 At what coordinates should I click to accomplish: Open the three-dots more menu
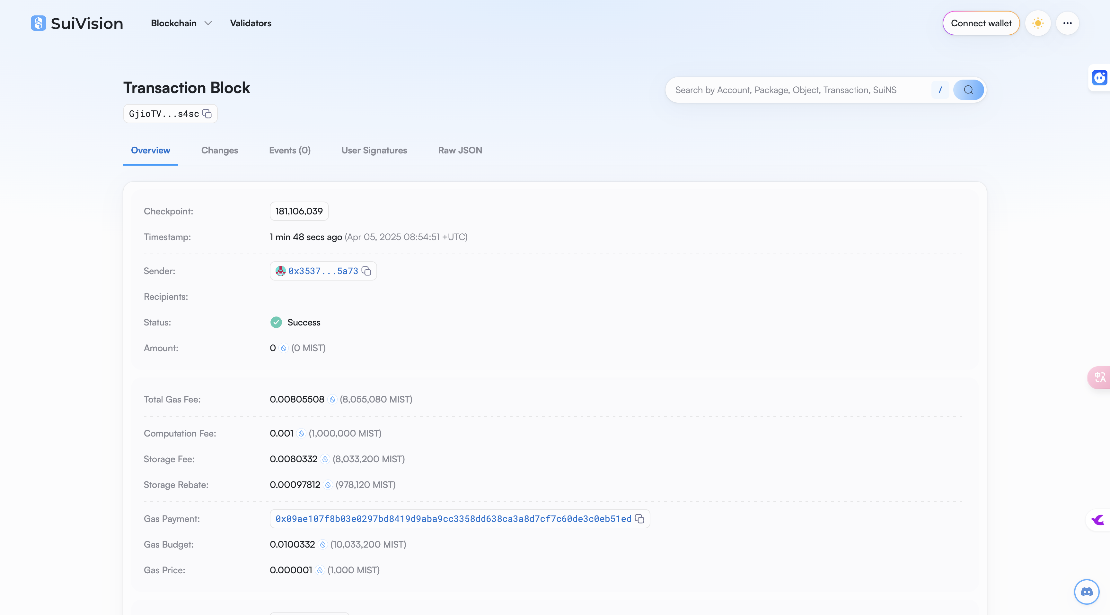[x=1067, y=23]
